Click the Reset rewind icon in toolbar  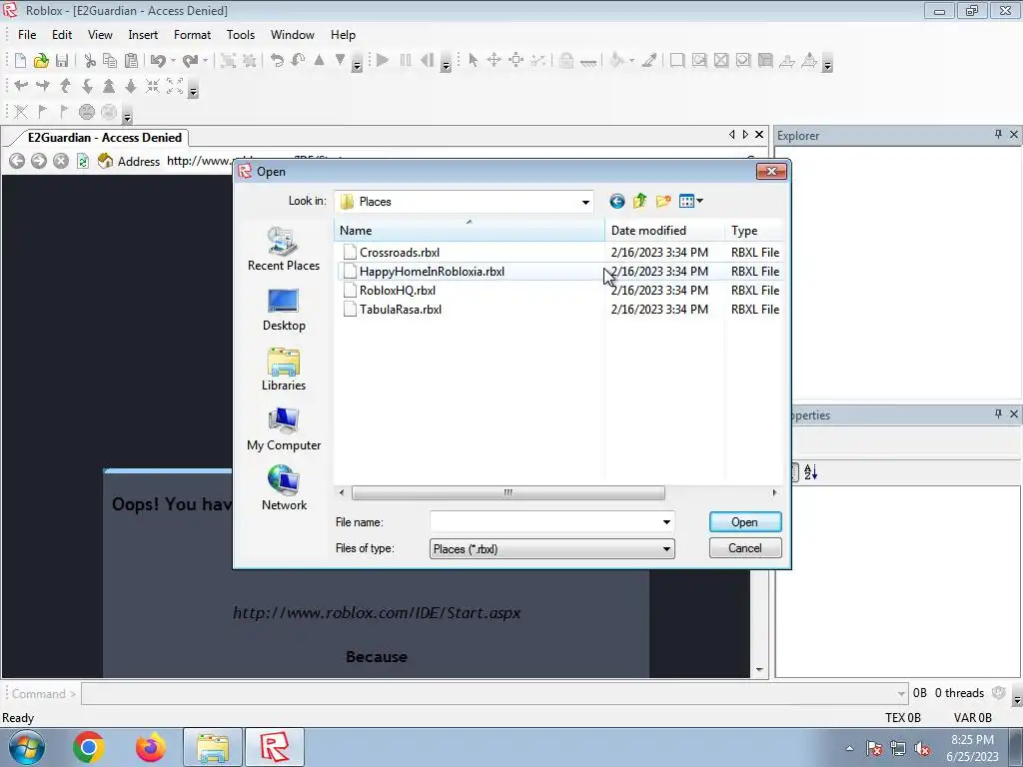pos(427,61)
